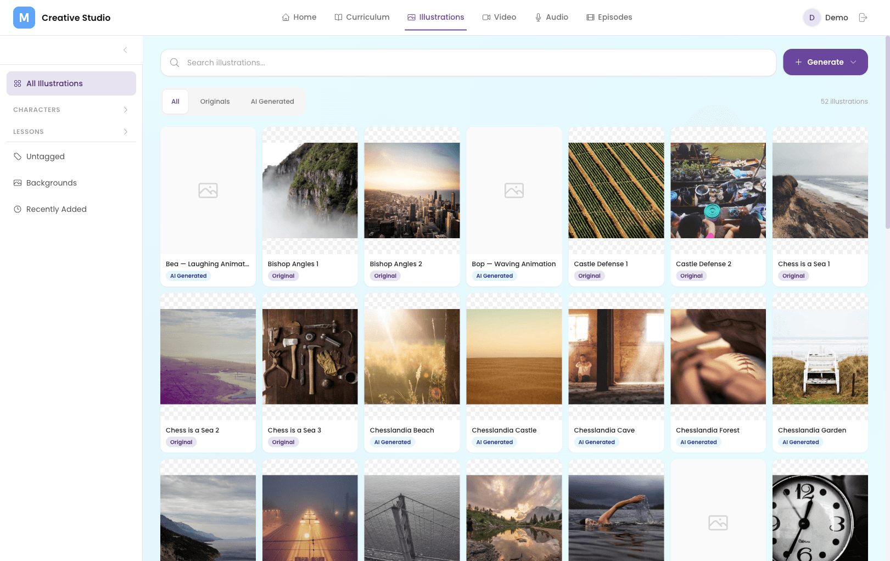The image size is (890, 561).
Task: Select the AI Generated filter tab
Action: (x=272, y=101)
